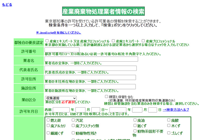The image size is (210, 140).
Task: Check the 紙くず checkbox
Action: click(135, 126)
